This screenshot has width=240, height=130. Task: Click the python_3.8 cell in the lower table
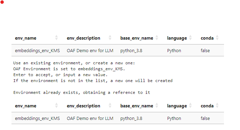point(131,119)
